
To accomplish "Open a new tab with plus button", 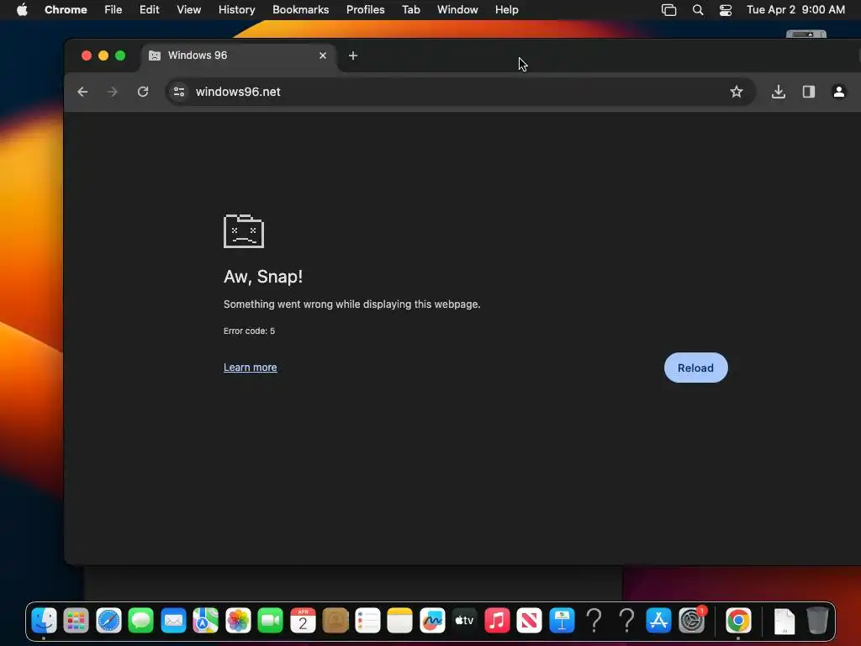I will (x=353, y=56).
